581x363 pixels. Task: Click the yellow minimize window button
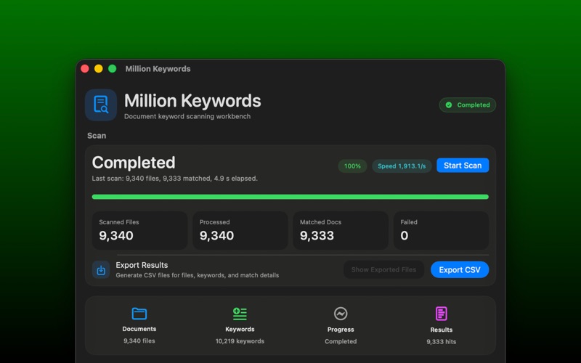click(99, 69)
